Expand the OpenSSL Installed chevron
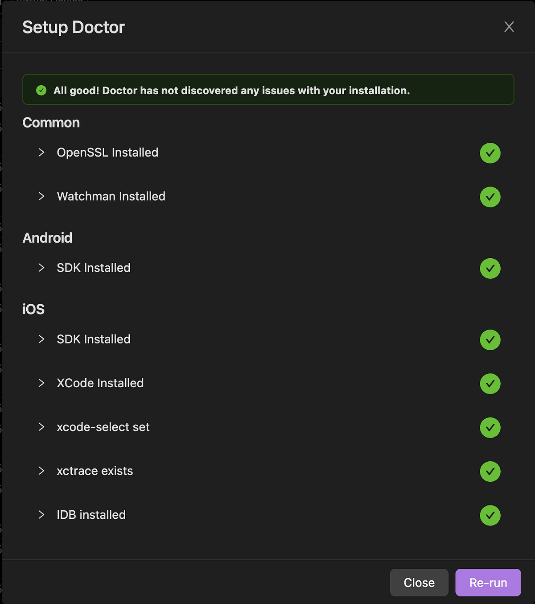The width and height of the screenshot is (535, 604). [41, 153]
